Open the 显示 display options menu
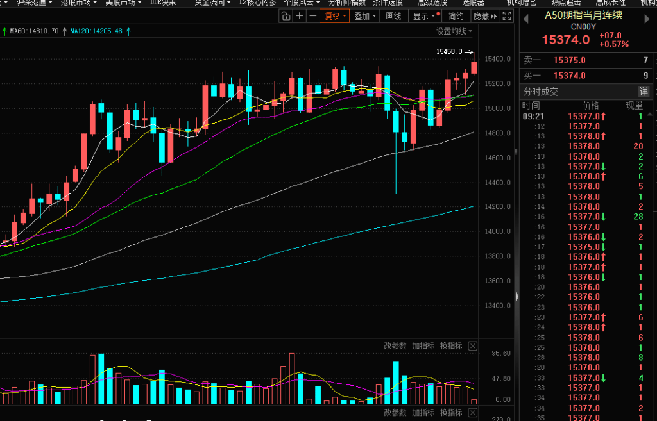 click(423, 17)
